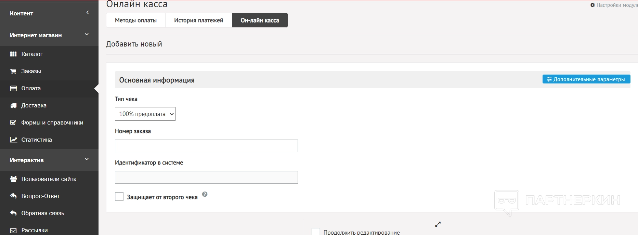
Task: Check Продолжить редактирование checkbox
Action: tap(316, 232)
